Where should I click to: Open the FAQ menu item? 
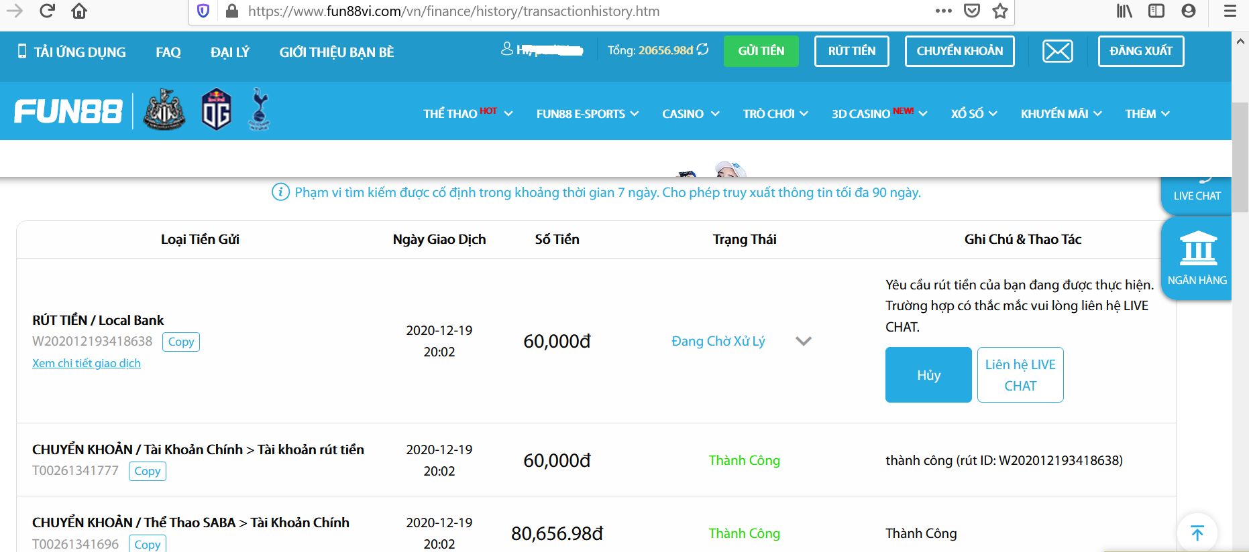168,52
